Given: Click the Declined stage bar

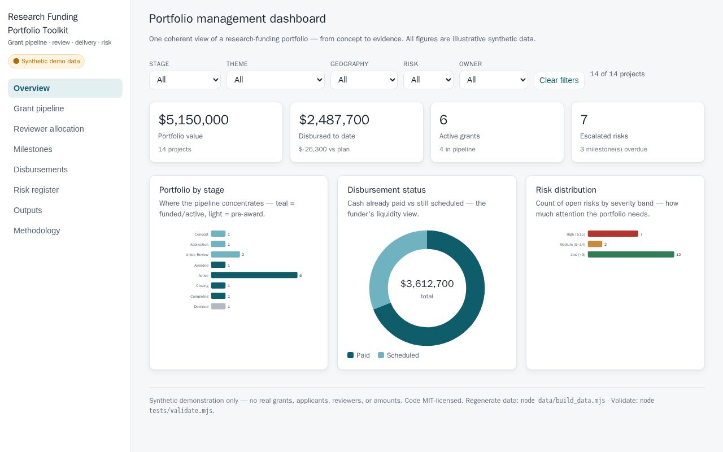Looking at the screenshot, I should point(218,306).
